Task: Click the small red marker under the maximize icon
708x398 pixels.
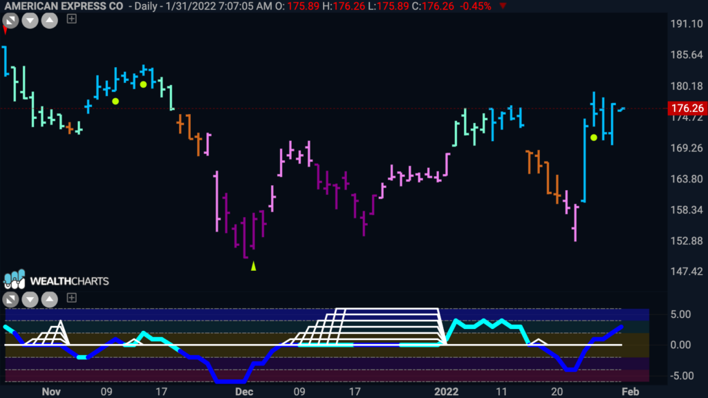Action: pos(5,30)
